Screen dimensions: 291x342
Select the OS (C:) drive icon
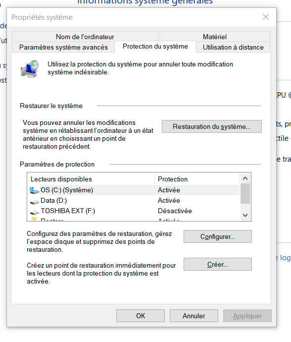(35, 190)
